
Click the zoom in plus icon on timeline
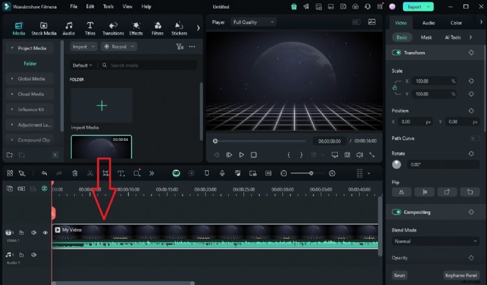[x=332, y=173]
